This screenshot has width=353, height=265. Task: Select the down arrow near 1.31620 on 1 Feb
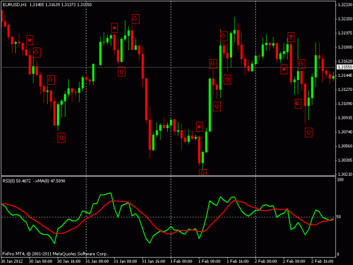(x=213, y=64)
